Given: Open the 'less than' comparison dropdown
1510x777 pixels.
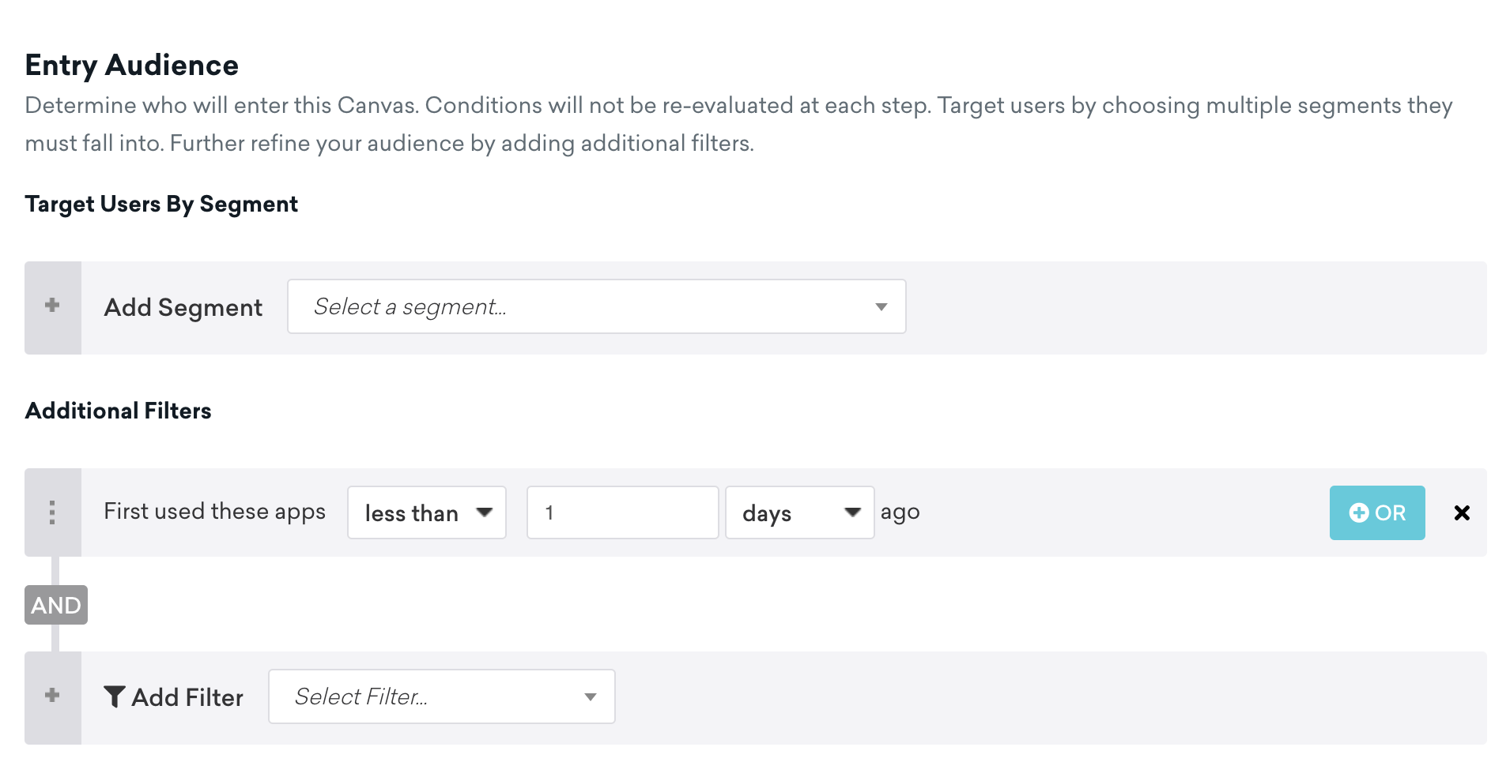Looking at the screenshot, I should 427,512.
